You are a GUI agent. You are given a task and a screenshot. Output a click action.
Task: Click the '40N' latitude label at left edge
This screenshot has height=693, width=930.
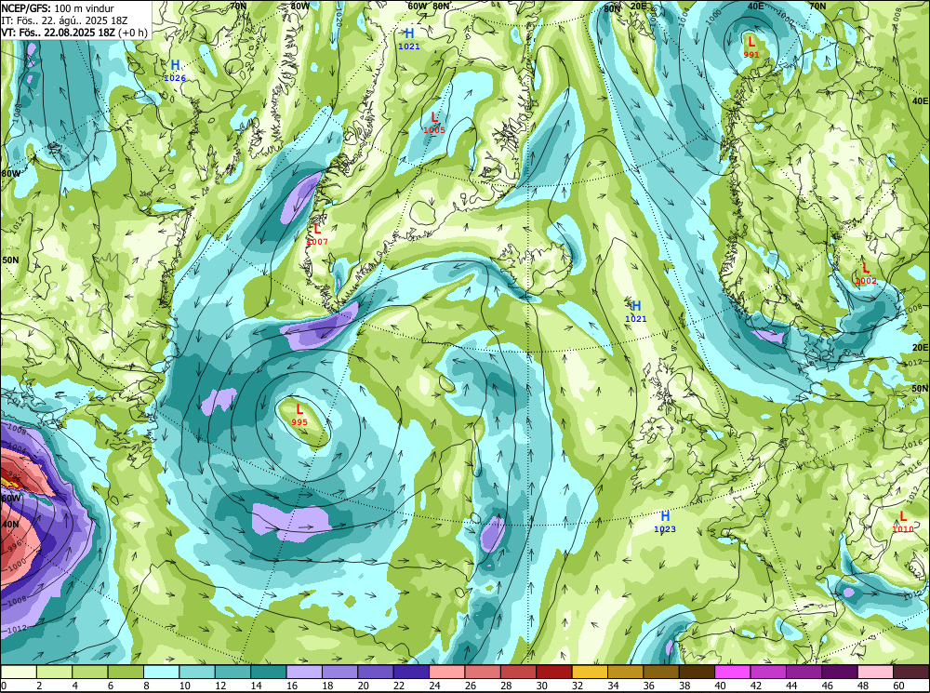[9, 525]
